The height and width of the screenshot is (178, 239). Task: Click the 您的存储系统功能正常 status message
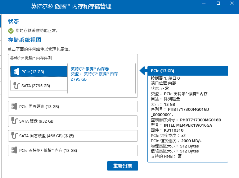37,31
